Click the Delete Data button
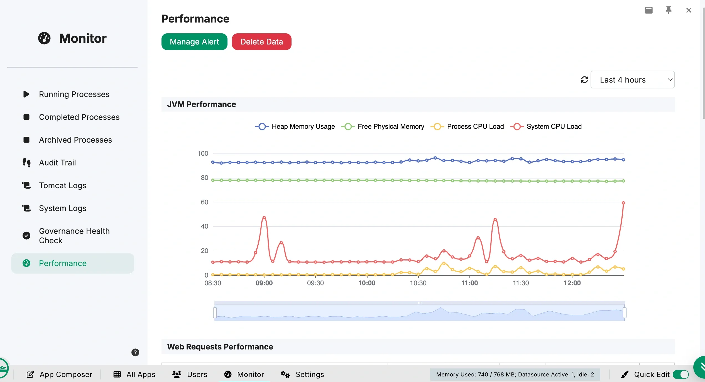Viewport: 705px width, 382px height. [261, 42]
